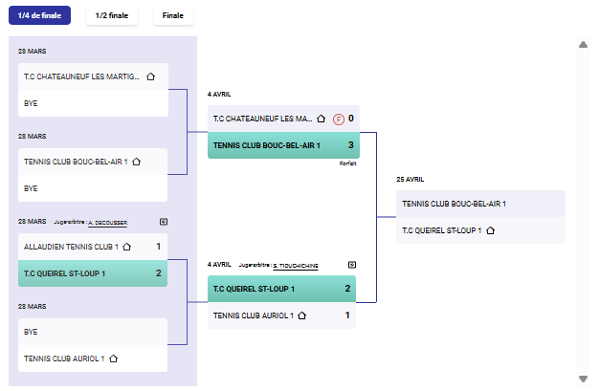
Task: Select winning T.C Queirel St-Loup 1 row, 28 Mars
Action: point(93,273)
